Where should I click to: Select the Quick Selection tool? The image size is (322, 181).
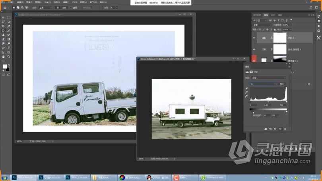pyautogui.click(x=9, y=22)
